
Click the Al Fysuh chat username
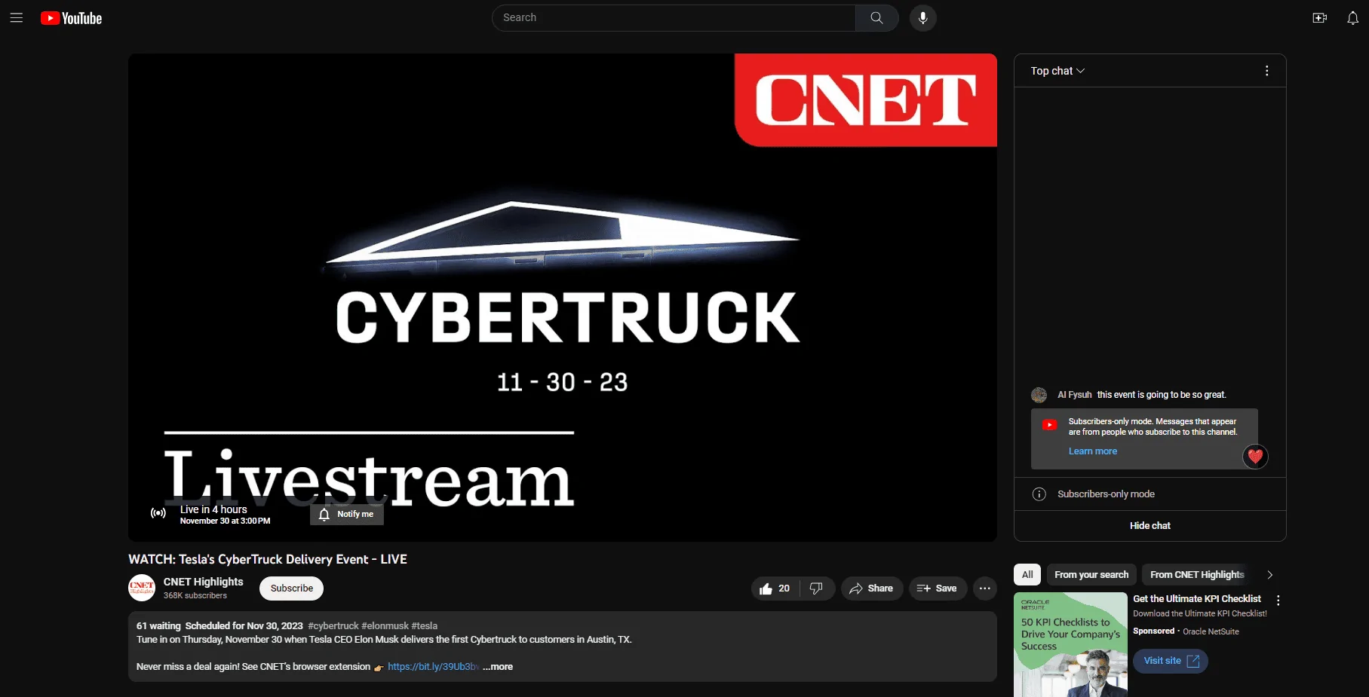click(x=1074, y=395)
